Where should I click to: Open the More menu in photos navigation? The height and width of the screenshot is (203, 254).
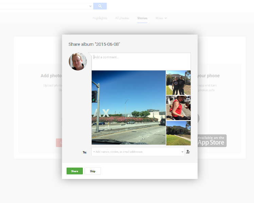161,18
